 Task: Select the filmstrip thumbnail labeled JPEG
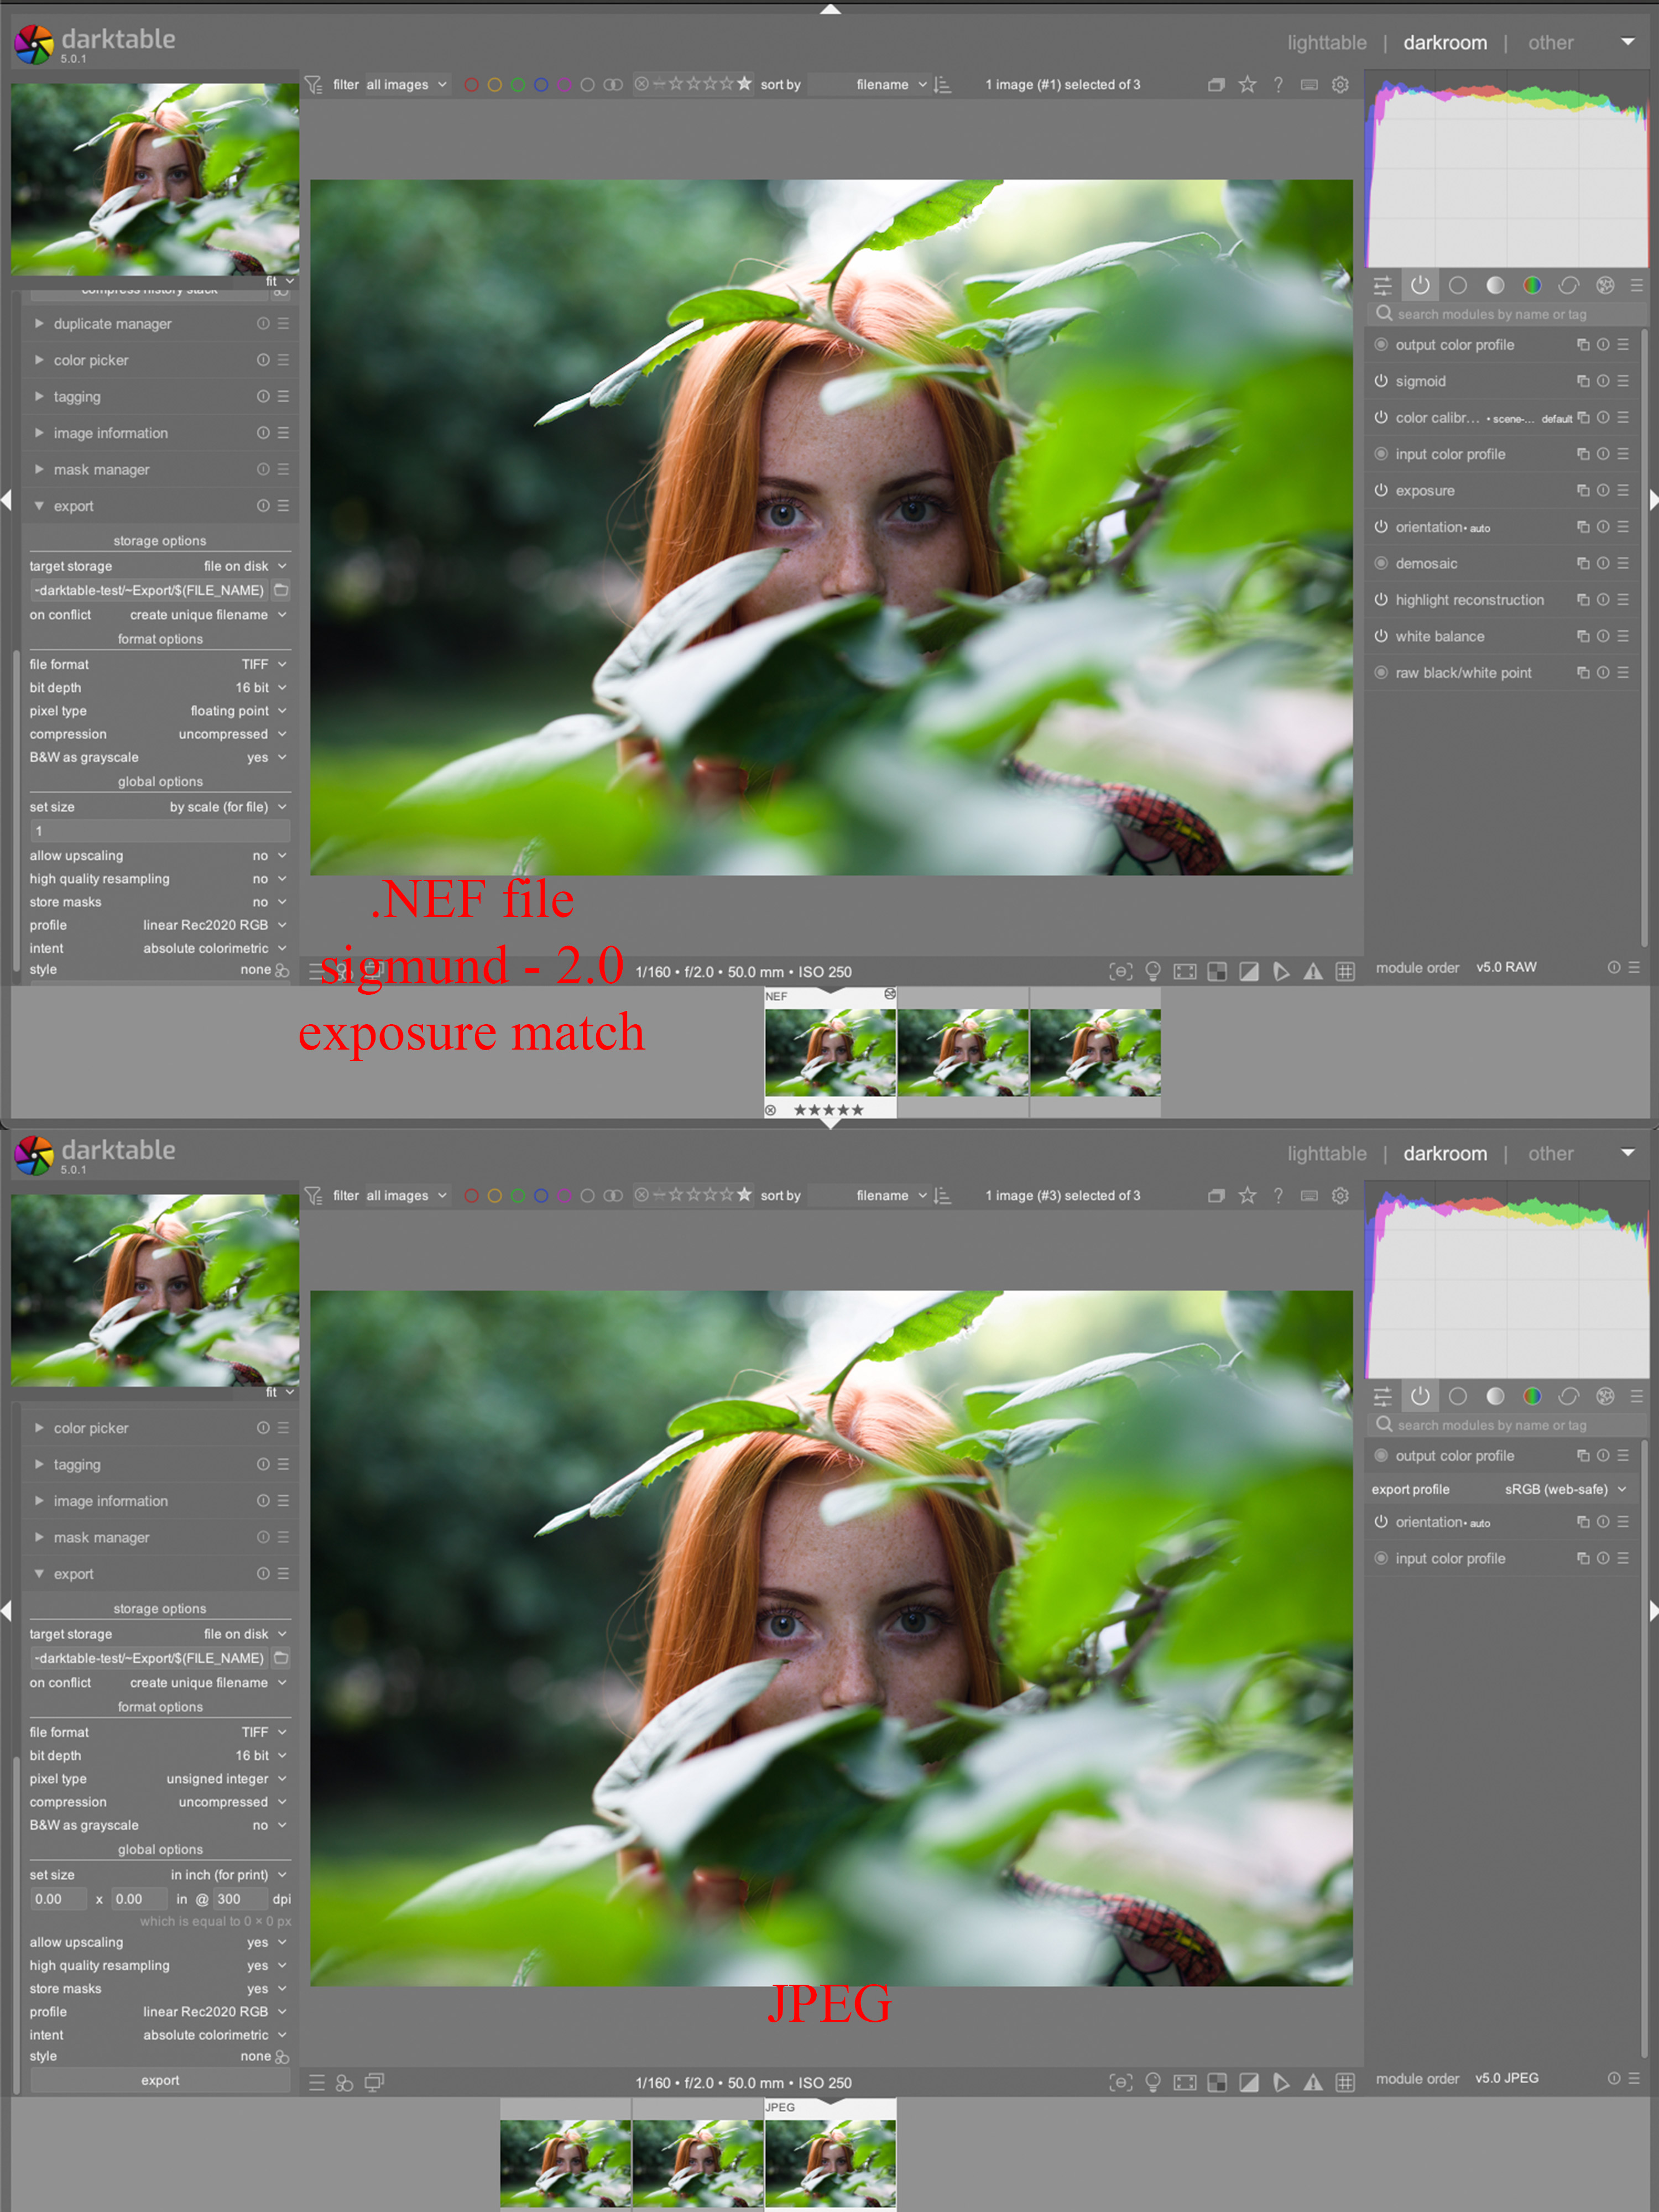coord(830,2160)
